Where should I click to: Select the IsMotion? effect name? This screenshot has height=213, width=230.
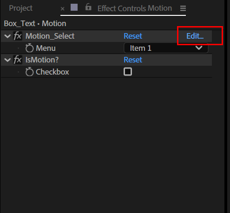(x=42, y=60)
